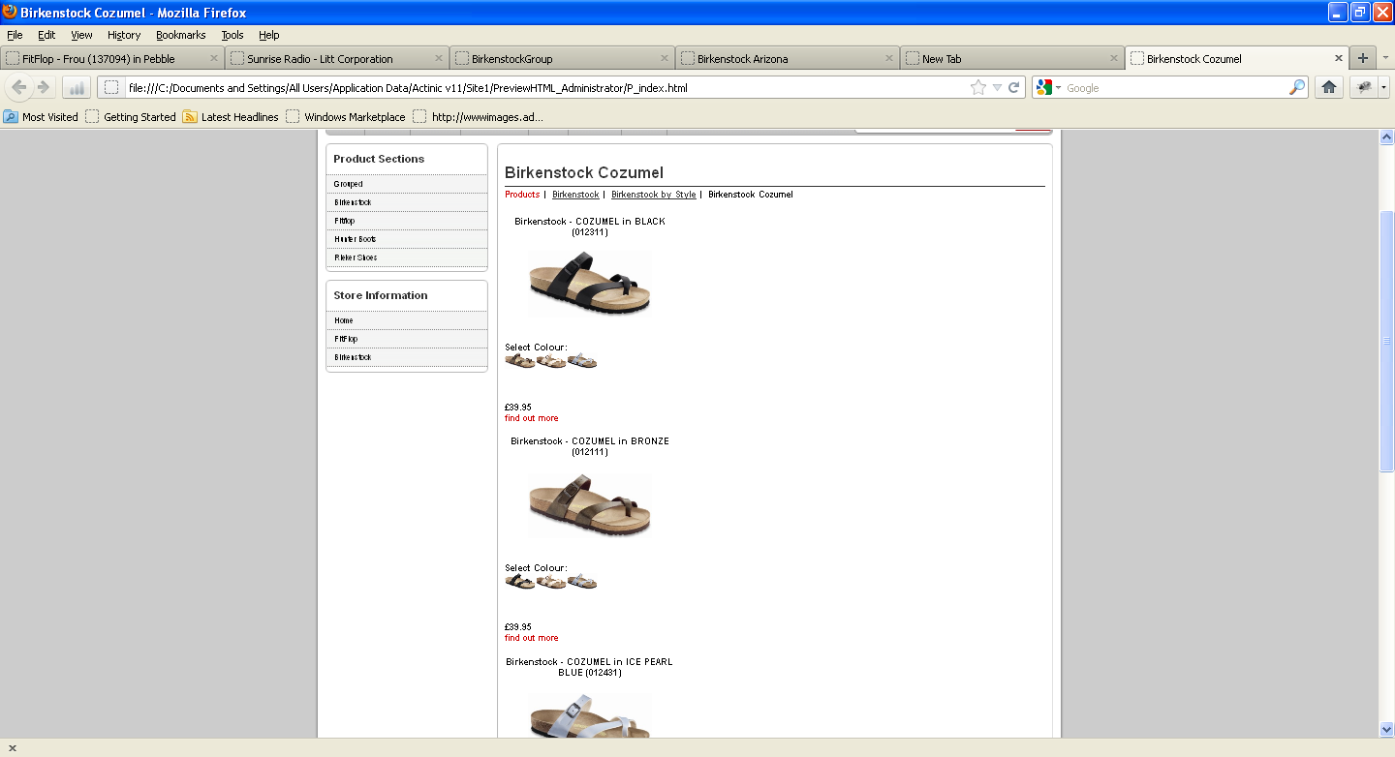Expand the URL history dropdown arrow
The image size is (1395, 757).
point(997,88)
